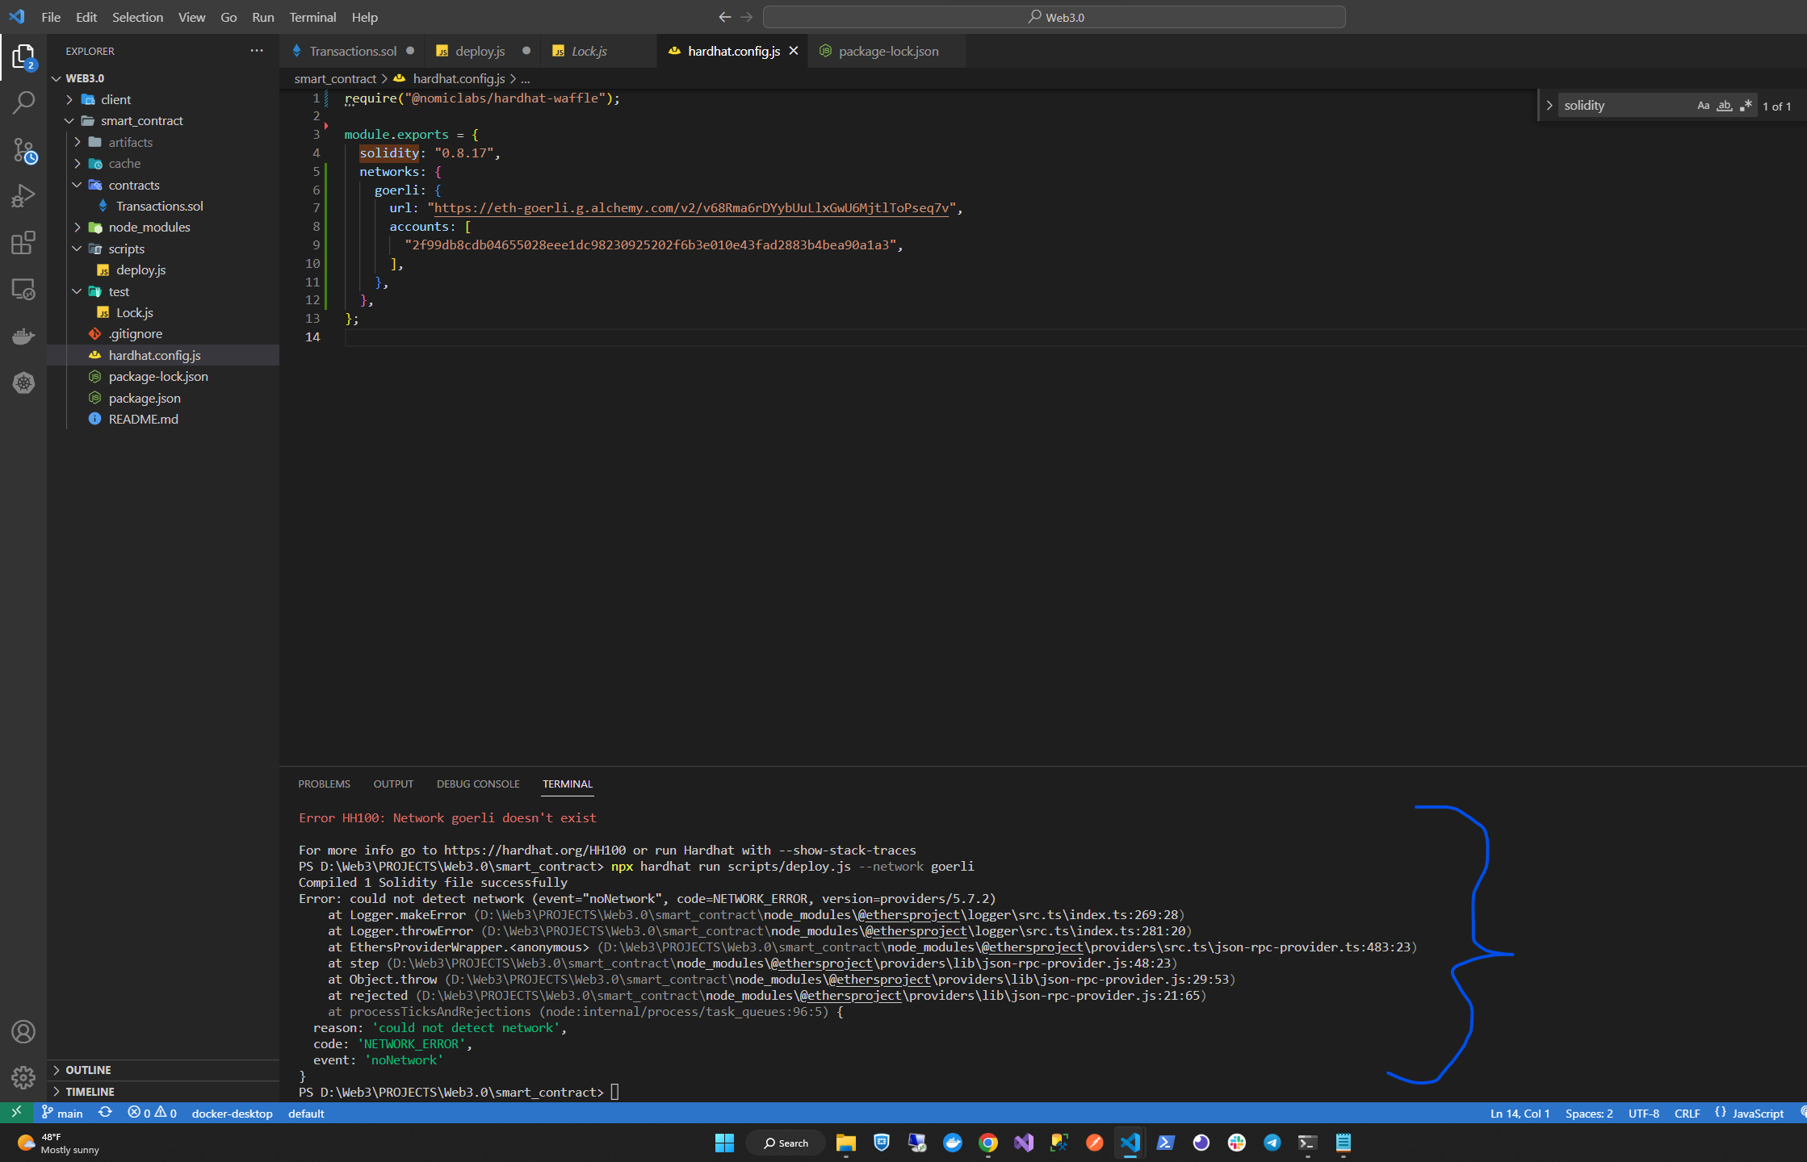
Task: Switch to the PROBLEMS panel tab
Action: click(x=324, y=784)
